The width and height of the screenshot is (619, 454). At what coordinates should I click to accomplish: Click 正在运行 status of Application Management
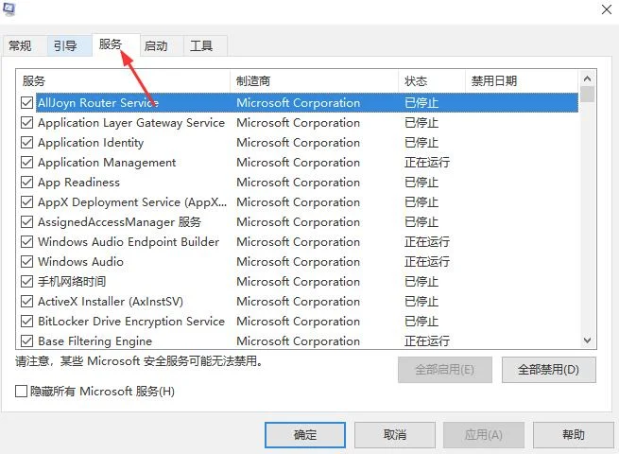click(427, 163)
